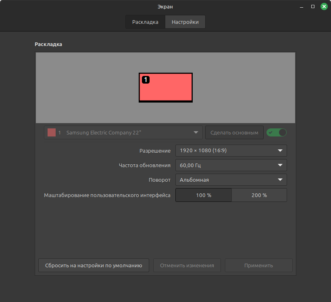Open the Настройки tab
Viewport: 331px width, 302px height.
185,22
